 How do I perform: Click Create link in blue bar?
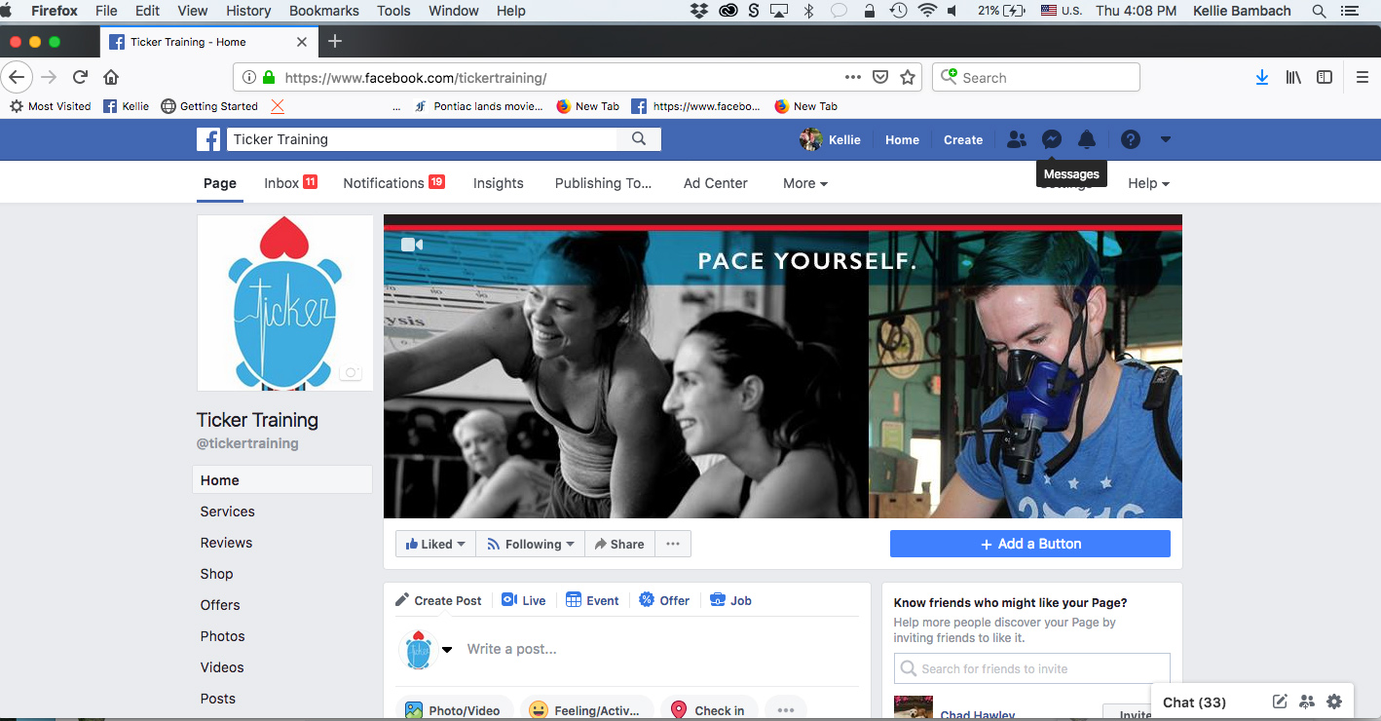(963, 139)
